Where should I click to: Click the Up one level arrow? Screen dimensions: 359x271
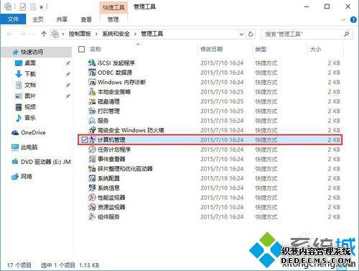click(44, 34)
